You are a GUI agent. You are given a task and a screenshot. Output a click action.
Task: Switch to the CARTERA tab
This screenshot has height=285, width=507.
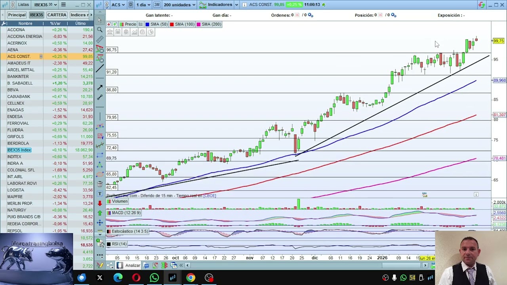57,15
